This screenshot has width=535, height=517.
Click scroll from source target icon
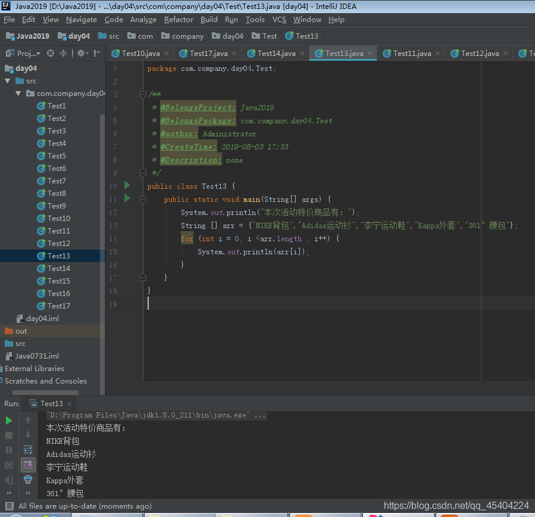51,53
